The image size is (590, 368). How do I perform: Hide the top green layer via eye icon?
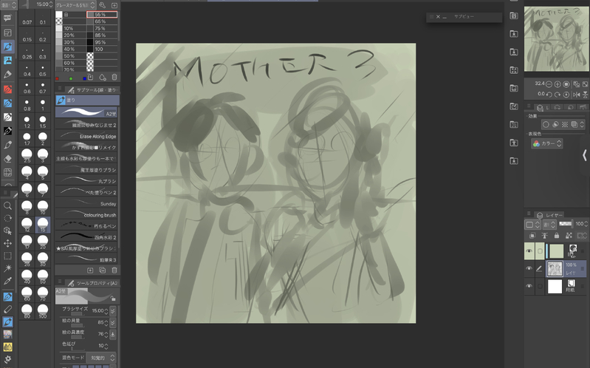point(529,251)
